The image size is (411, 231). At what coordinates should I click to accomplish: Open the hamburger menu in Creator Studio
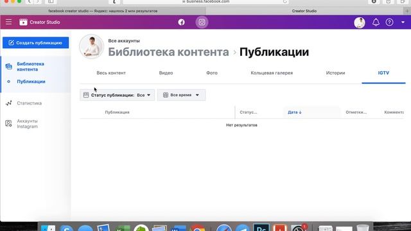click(8, 22)
